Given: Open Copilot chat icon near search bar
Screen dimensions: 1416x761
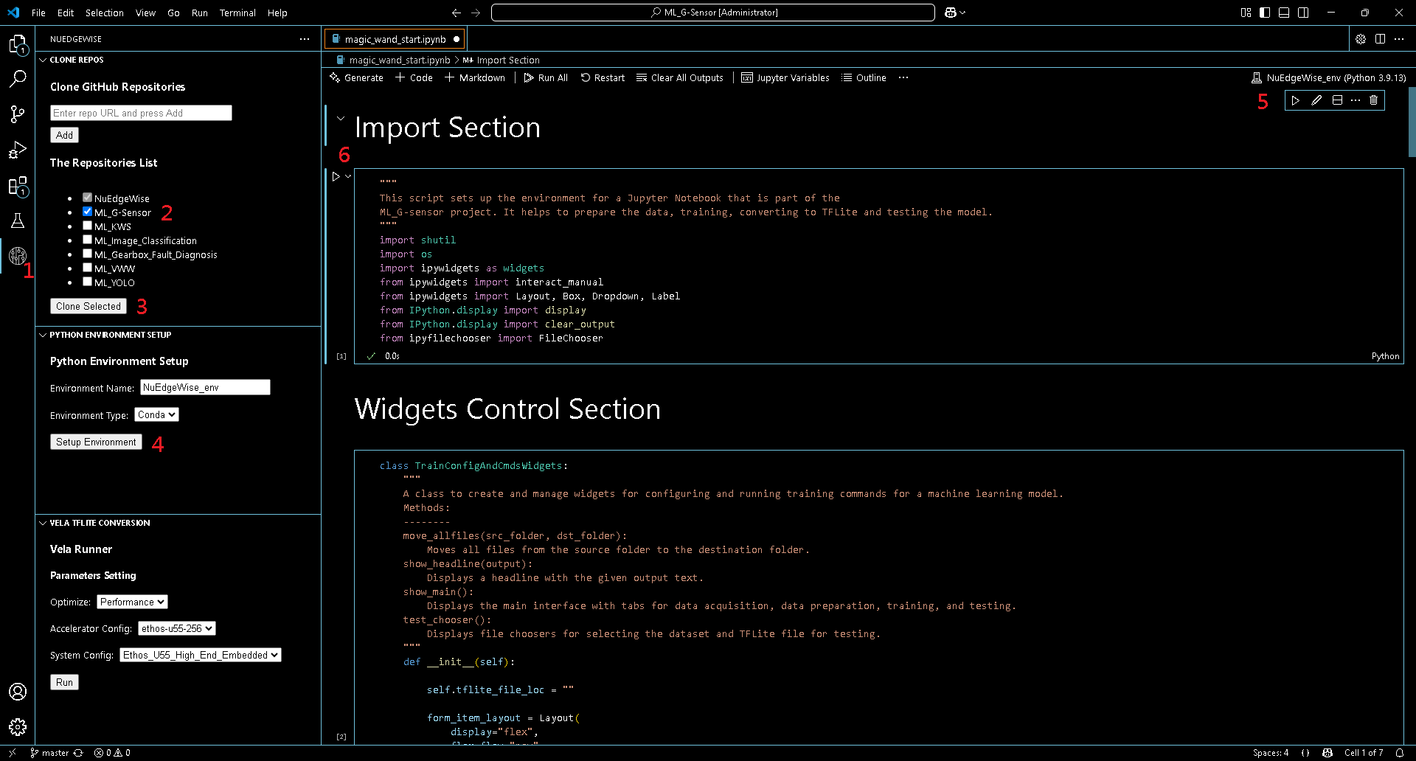Looking at the screenshot, I should (x=951, y=13).
